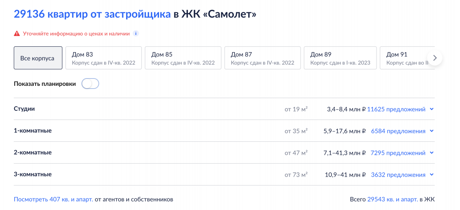
Task: Open the 11625 предложений link
Action: (x=396, y=109)
